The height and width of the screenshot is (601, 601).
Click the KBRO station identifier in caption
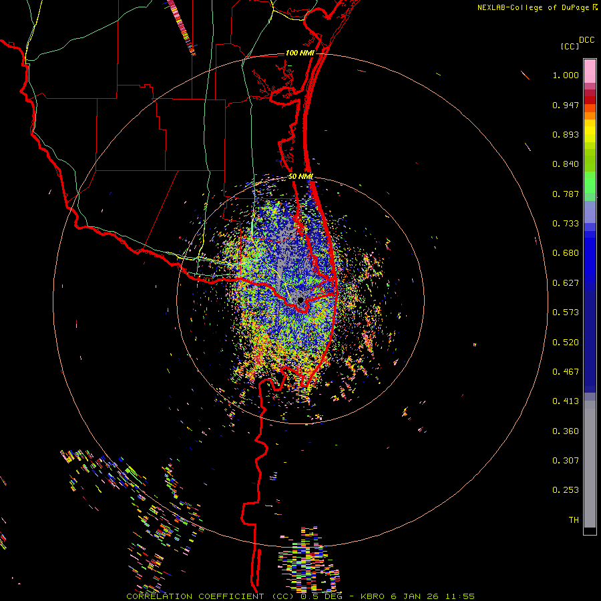point(373,596)
